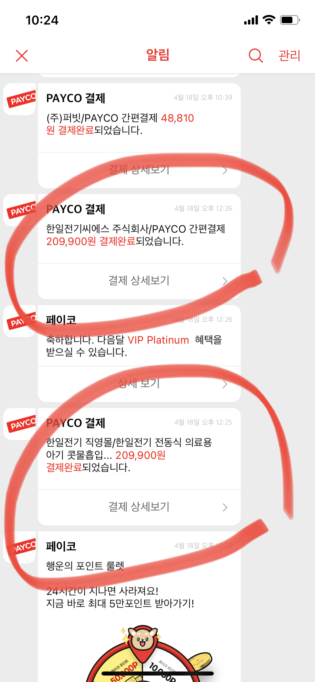Expand 결제 상세보기 chevron for 48,810원 payment
This screenshot has width=315, height=682.
click(x=225, y=170)
